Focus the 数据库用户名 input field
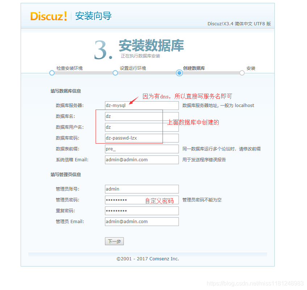 (142, 127)
